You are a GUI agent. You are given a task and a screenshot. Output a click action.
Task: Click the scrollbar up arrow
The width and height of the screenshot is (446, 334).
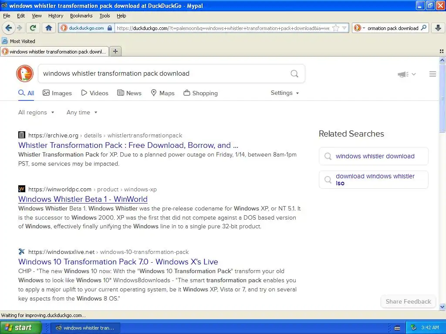pyautogui.click(x=442, y=60)
